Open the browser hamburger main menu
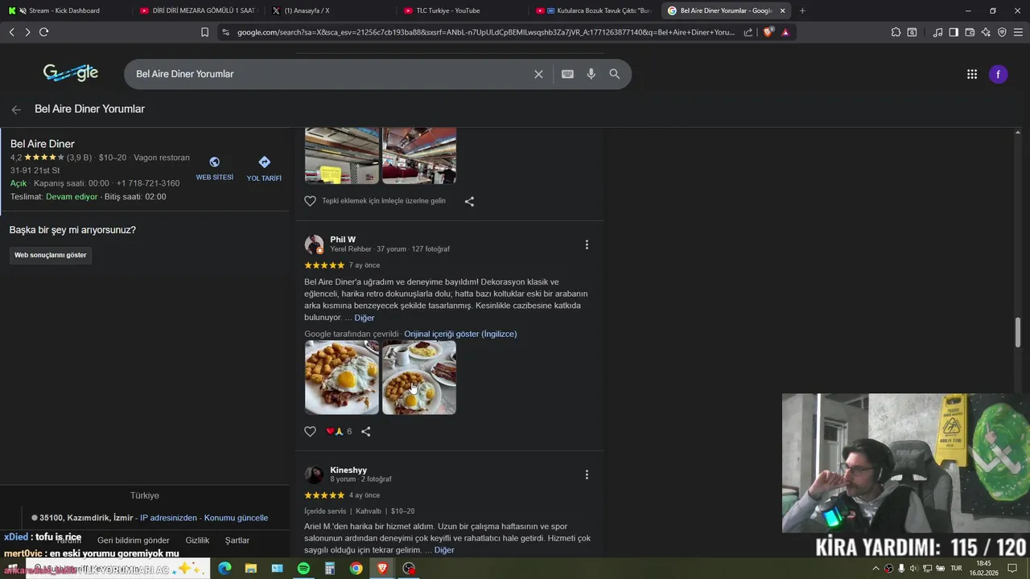This screenshot has width=1030, height=579. click(x=1019, y=32)
